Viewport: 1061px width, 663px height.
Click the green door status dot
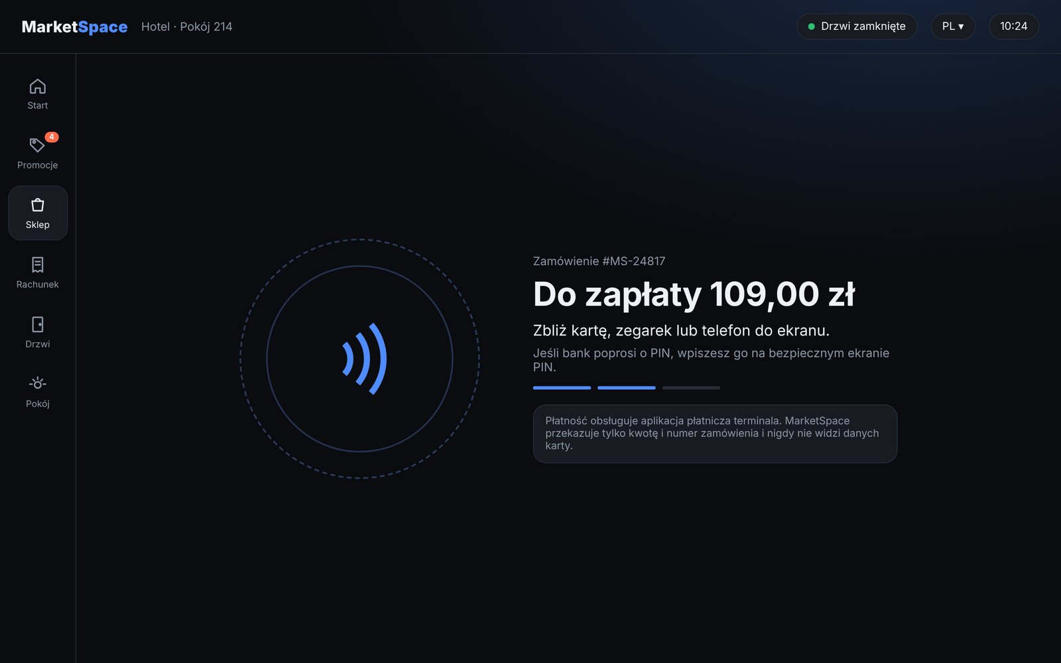pyautogui.click(x=811, y=27)
